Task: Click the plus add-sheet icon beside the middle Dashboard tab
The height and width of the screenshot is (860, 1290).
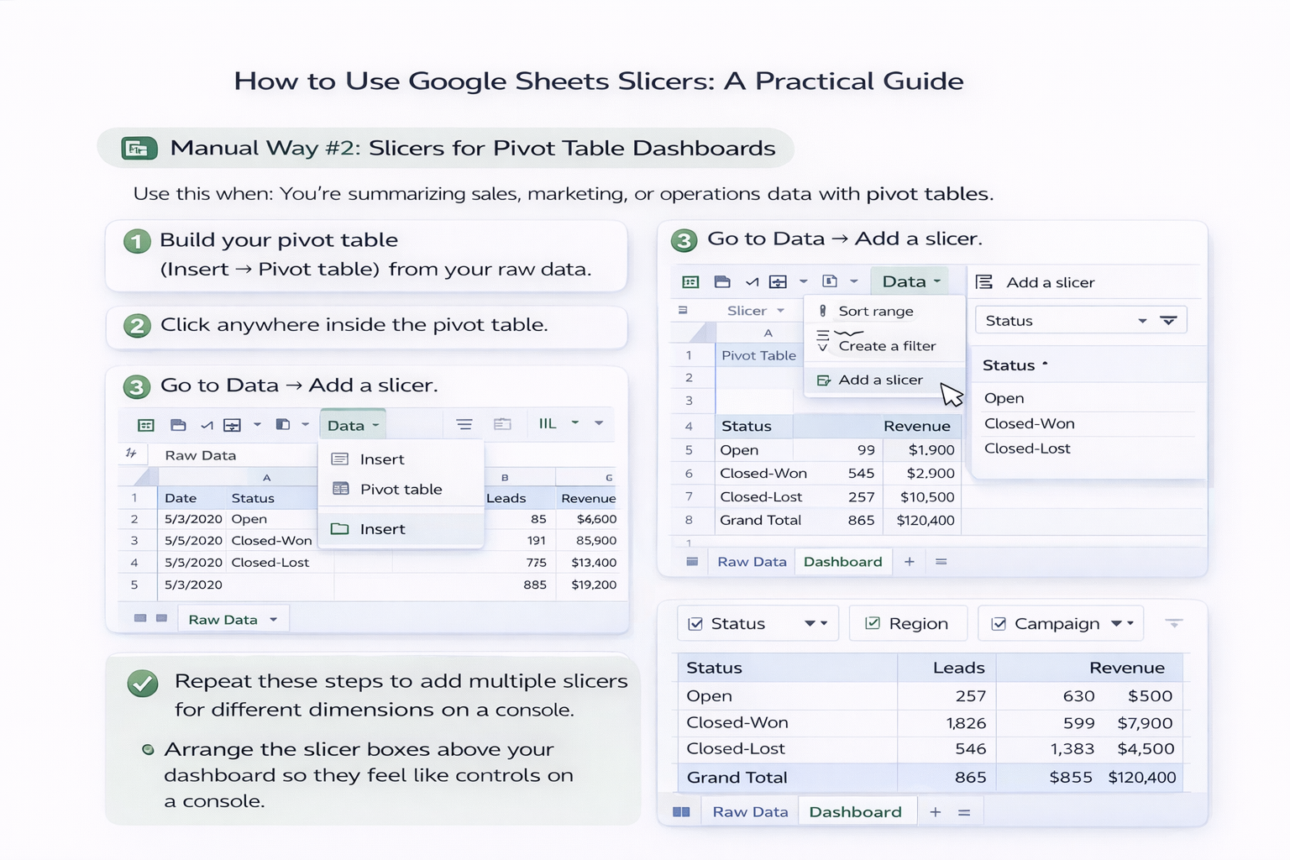Action: tap(910, 561)
